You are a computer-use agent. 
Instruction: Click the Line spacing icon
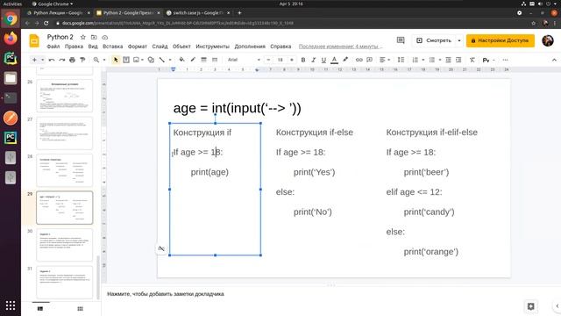click(401, 60)
